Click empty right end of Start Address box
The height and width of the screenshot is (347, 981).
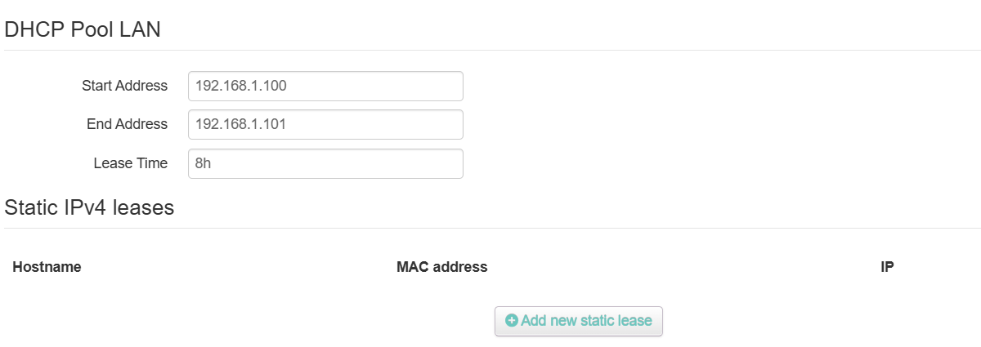pos(409,86)
